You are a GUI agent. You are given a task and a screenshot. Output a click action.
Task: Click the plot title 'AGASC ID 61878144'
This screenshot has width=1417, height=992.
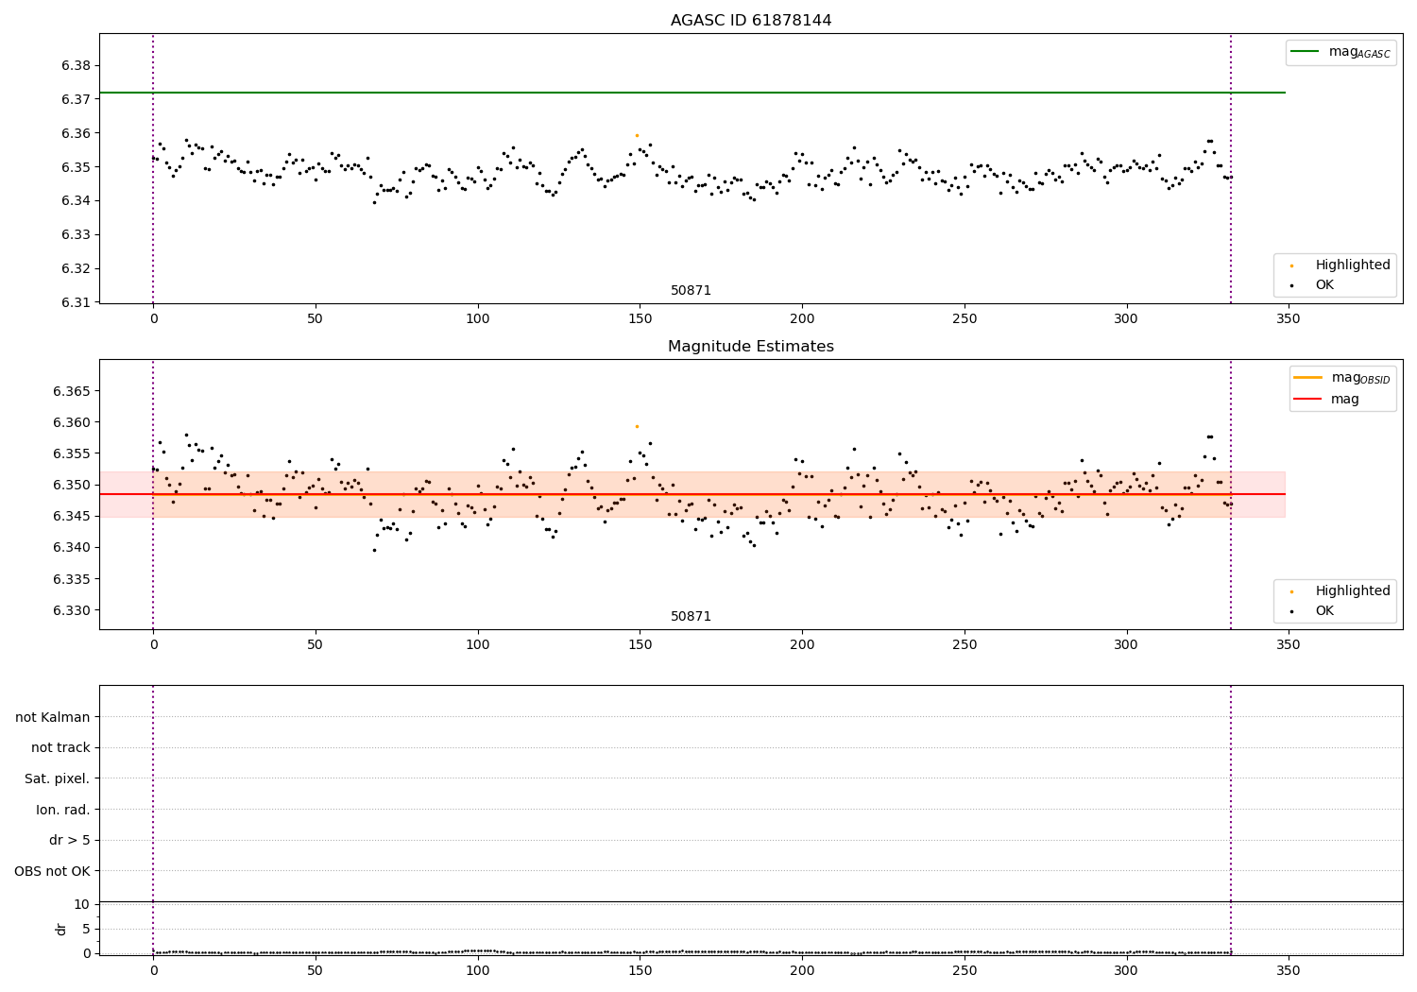[751, 21]
